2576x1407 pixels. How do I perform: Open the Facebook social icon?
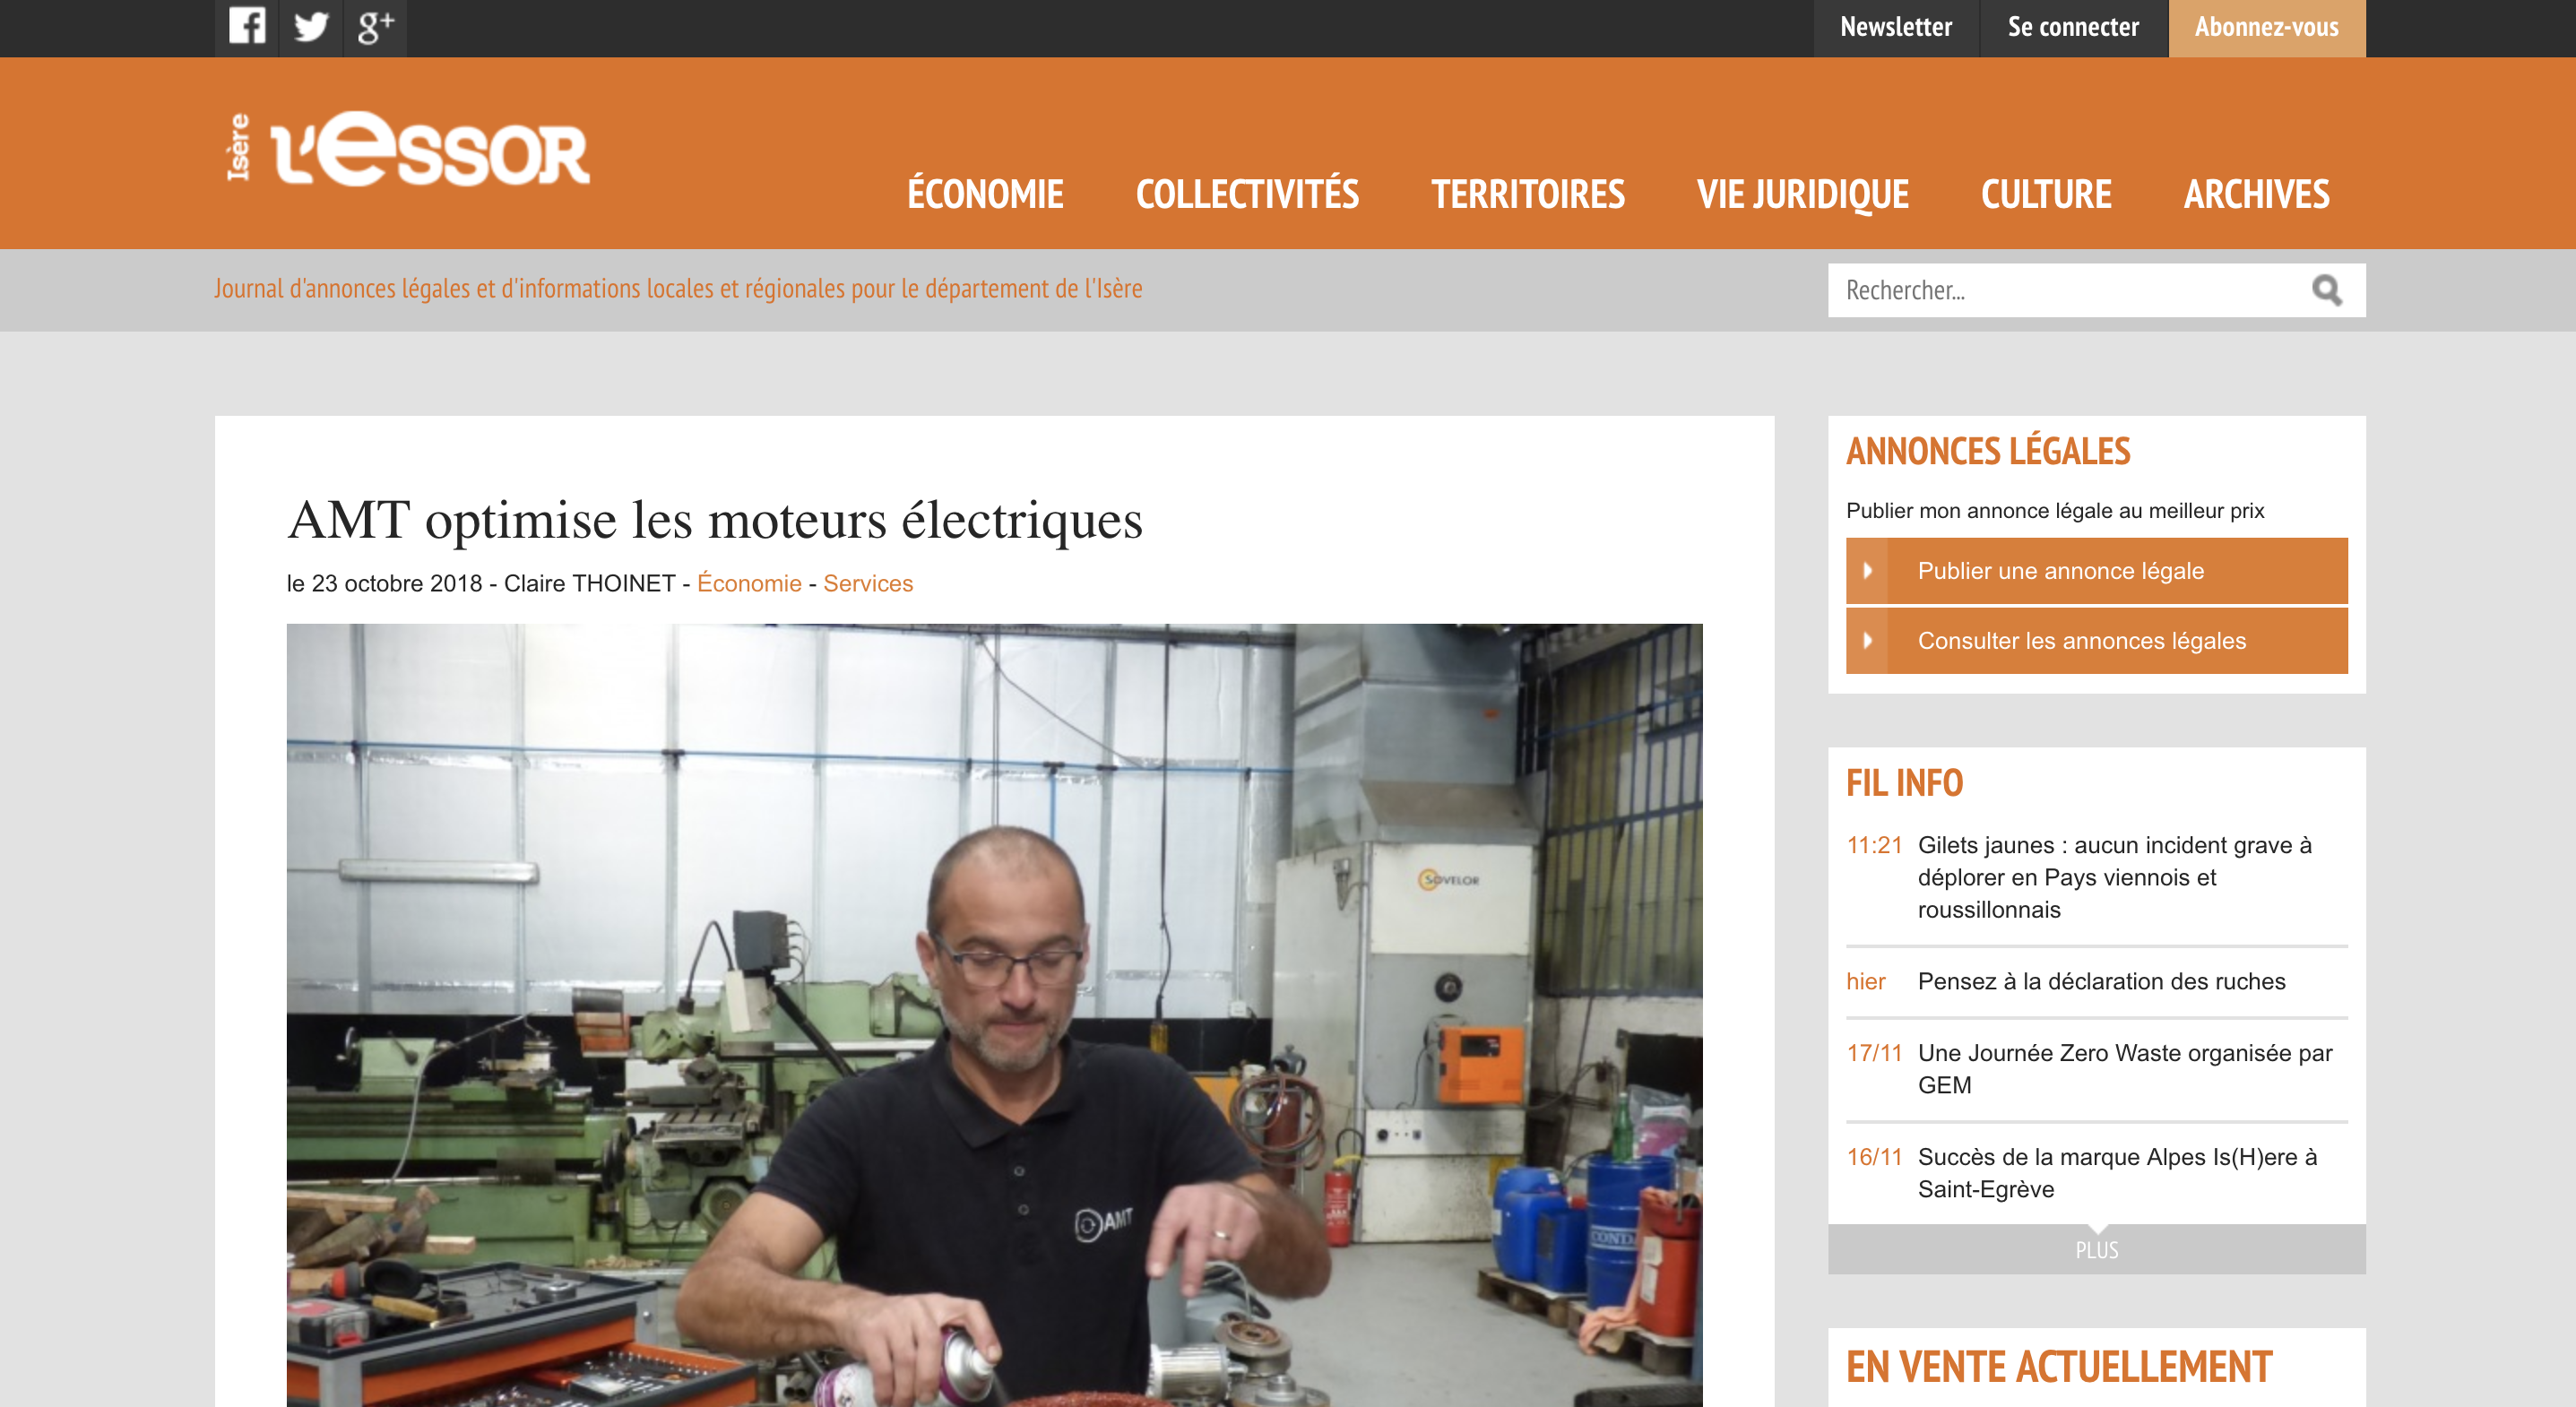[x=247, y=27]
